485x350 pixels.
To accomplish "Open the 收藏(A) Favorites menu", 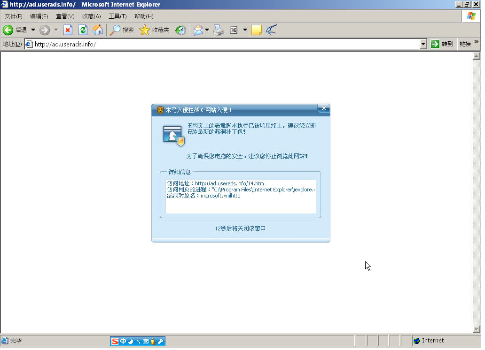I will coord(91,16).
